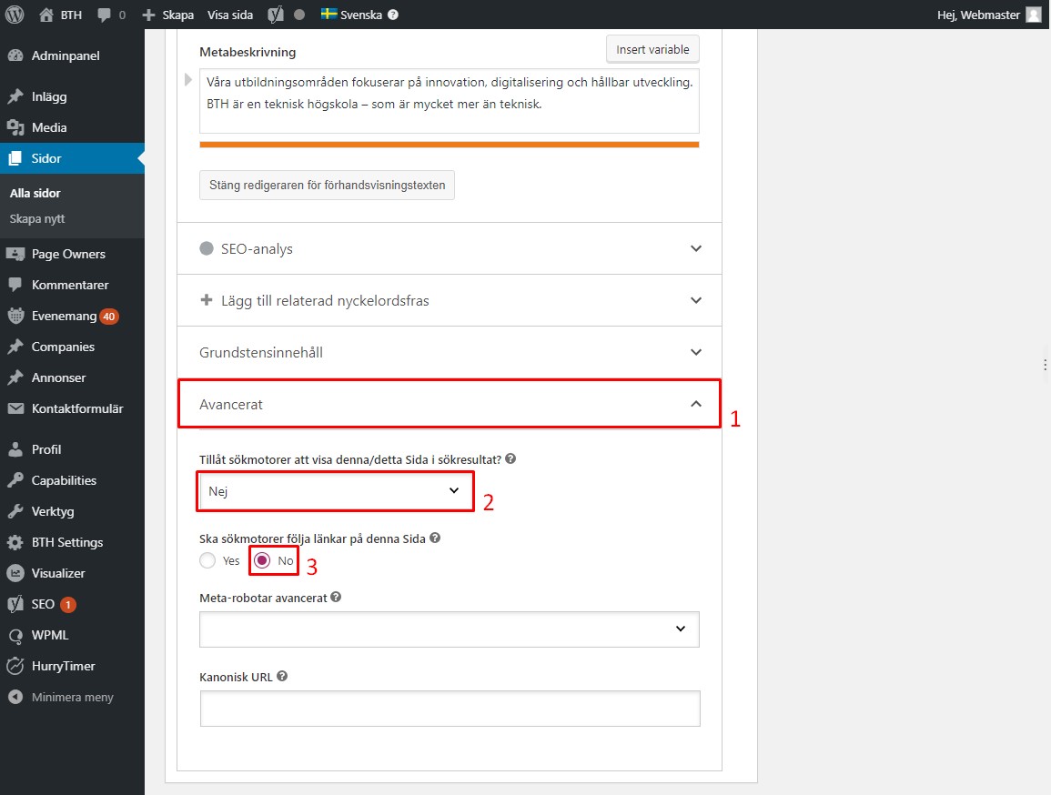This screenshot has height=795, width=1051.
Task: Click the WPML sidebar icon
Action: click(x=15, y=635)
